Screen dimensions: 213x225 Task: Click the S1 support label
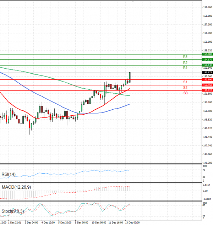pyautogui.click(x=185, y=82)
